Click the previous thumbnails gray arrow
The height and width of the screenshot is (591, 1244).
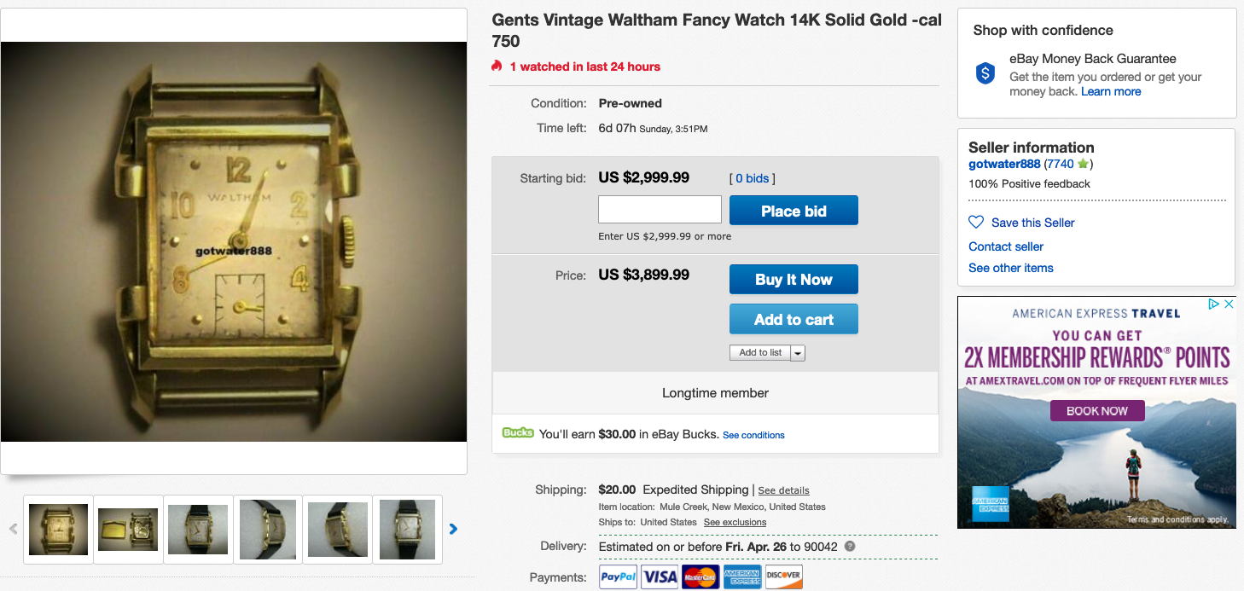pos(14,529)
